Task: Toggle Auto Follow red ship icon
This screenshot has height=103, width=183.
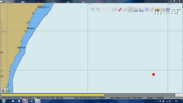Action: click(x=120, y=9)
